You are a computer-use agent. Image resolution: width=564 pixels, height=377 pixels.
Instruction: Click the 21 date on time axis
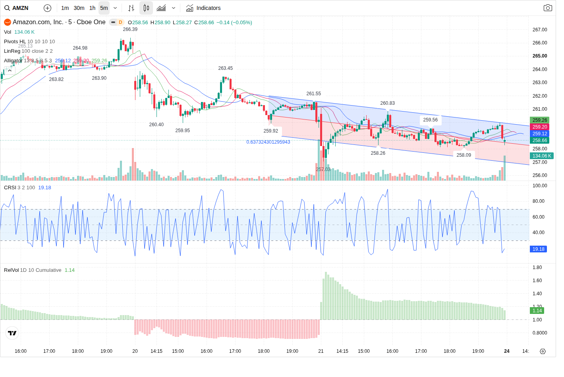pos(321,351)
